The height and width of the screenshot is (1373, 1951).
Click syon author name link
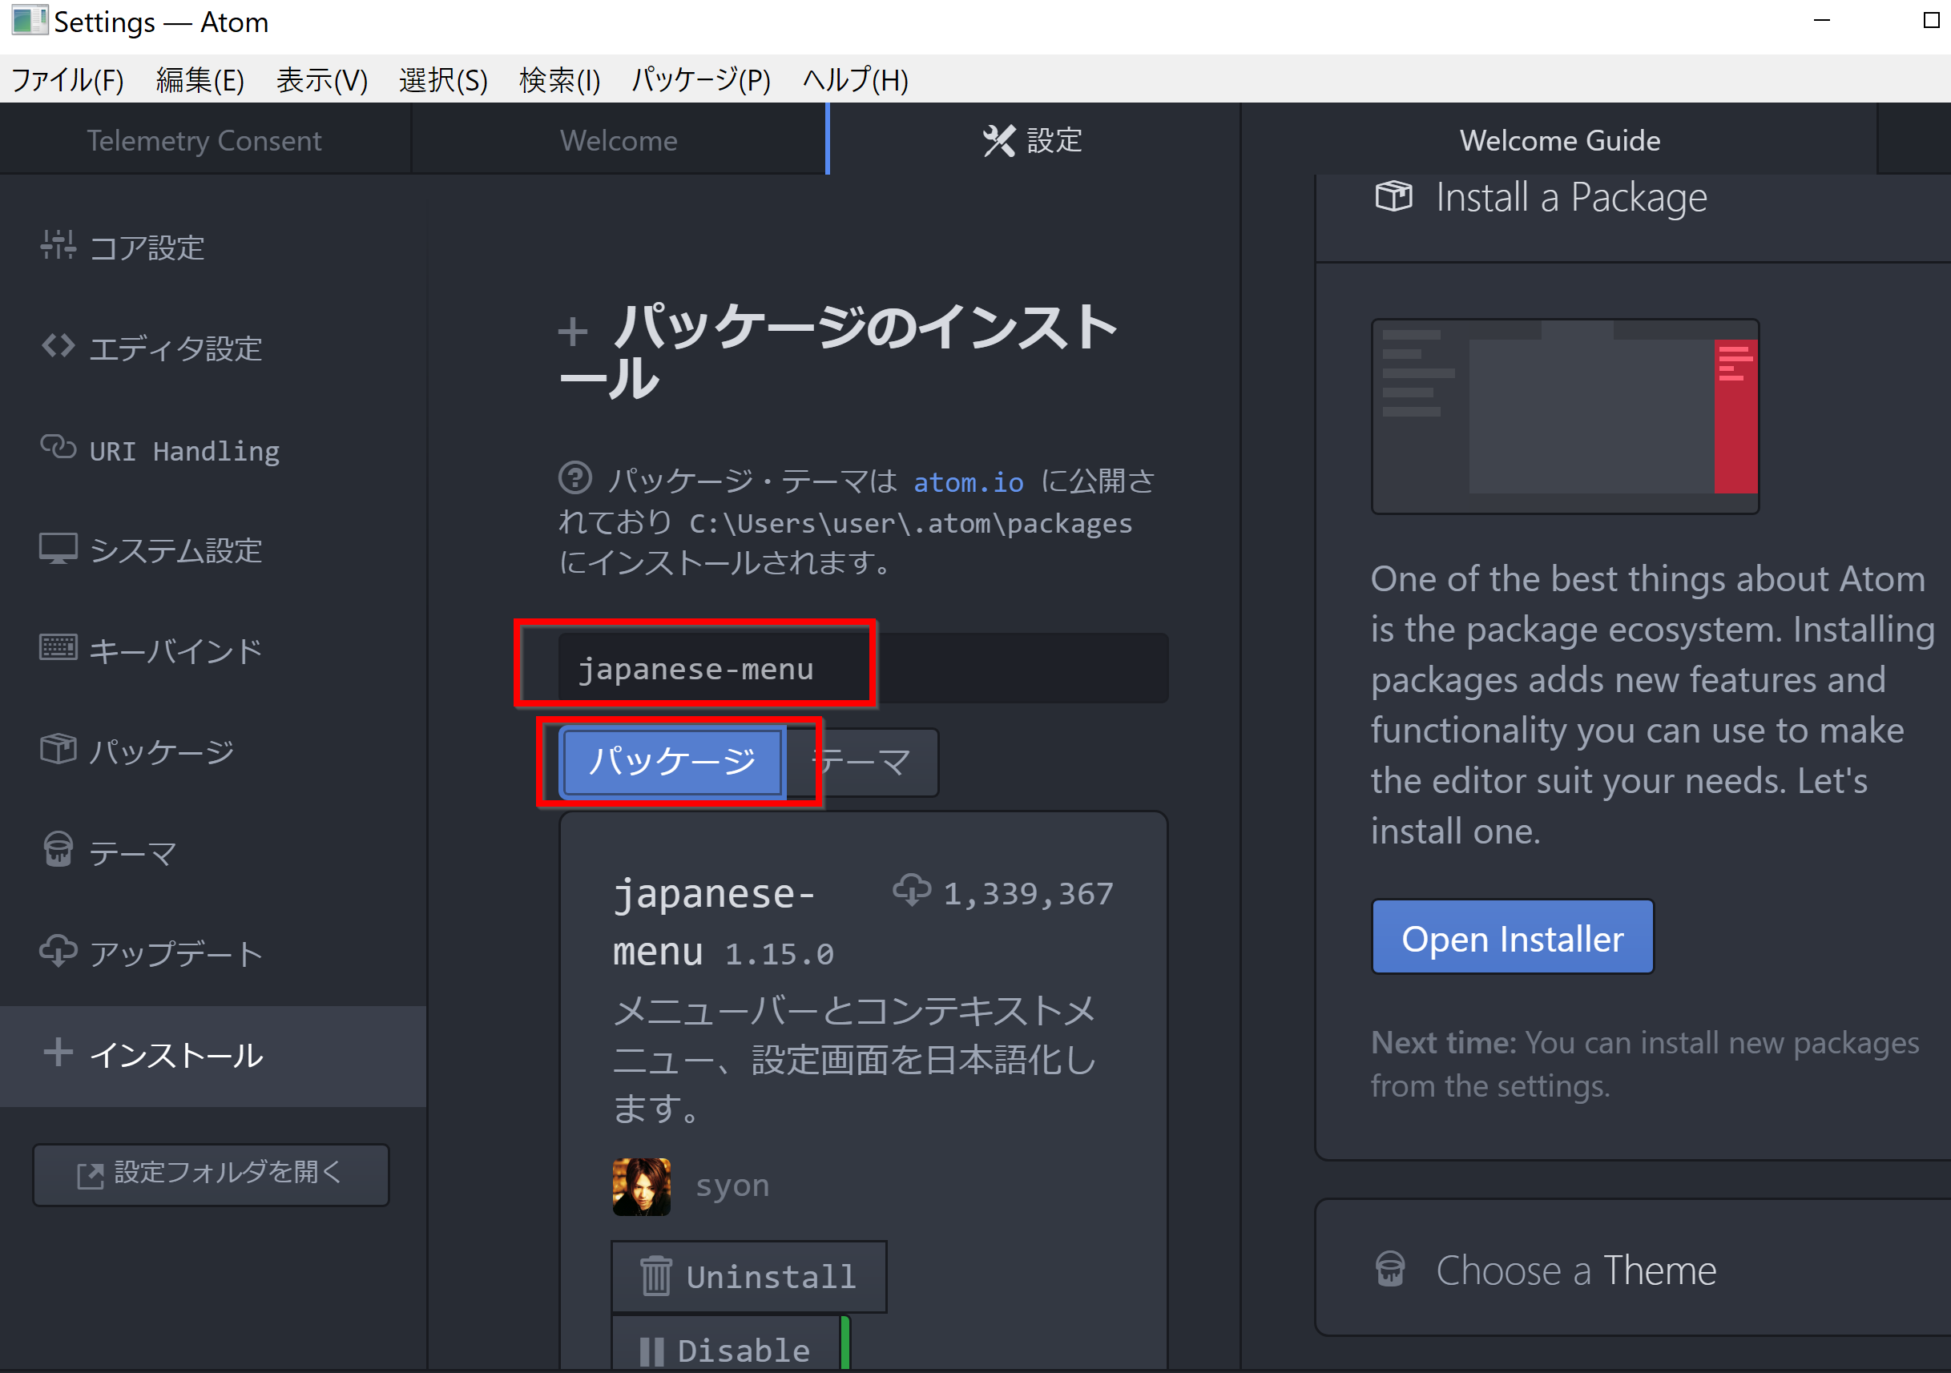(732, 1186)
